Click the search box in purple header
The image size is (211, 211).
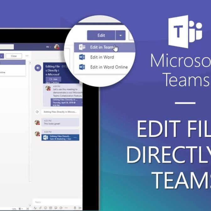click(7, 47)
